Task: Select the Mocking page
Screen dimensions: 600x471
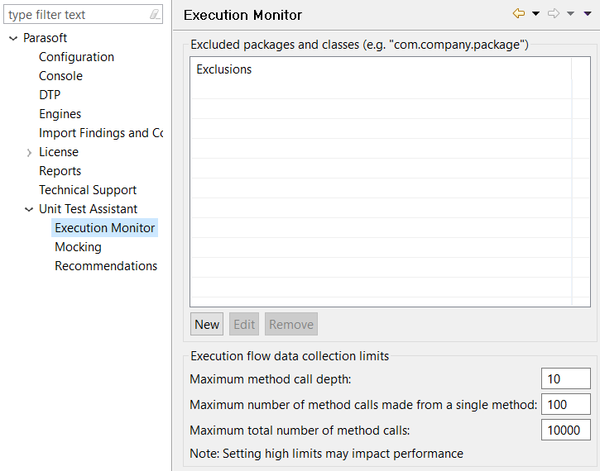Action: click(x=78, y=247)
